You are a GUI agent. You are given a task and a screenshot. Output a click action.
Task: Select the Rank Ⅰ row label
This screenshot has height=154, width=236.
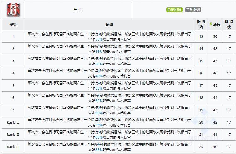13,122
